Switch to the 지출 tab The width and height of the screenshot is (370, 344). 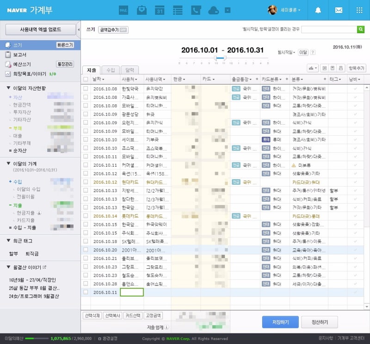point(91,70)
